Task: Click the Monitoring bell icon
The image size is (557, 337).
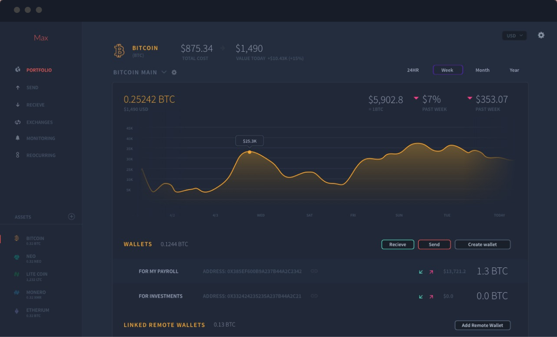Action: (18, 138)
